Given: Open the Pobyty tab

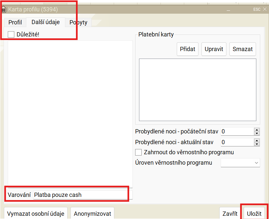Looking at the screenshot, I should point(78,22).
